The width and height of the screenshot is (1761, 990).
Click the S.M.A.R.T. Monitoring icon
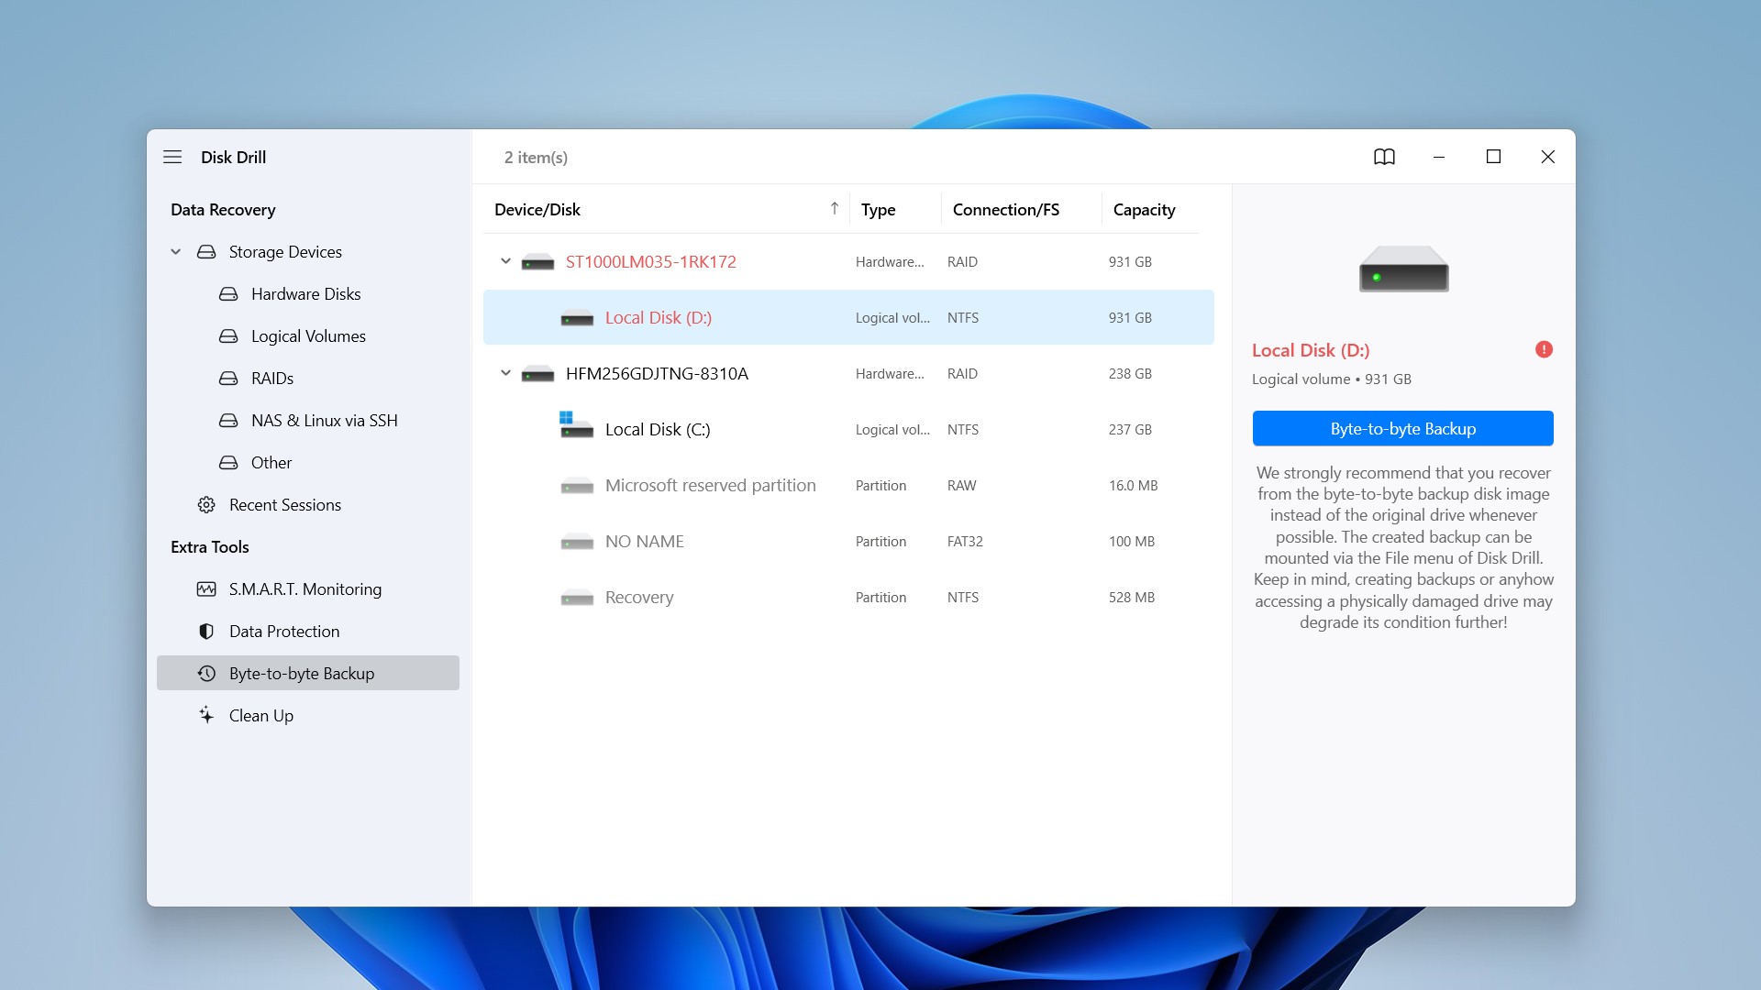206,588
